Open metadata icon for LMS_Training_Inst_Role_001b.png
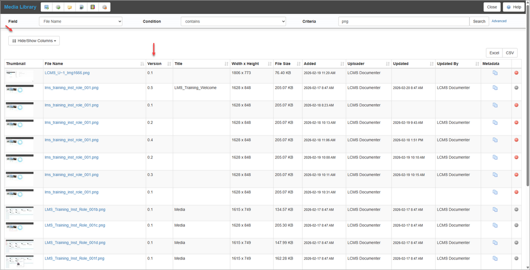Screen dimensions: 530x270 495,210
